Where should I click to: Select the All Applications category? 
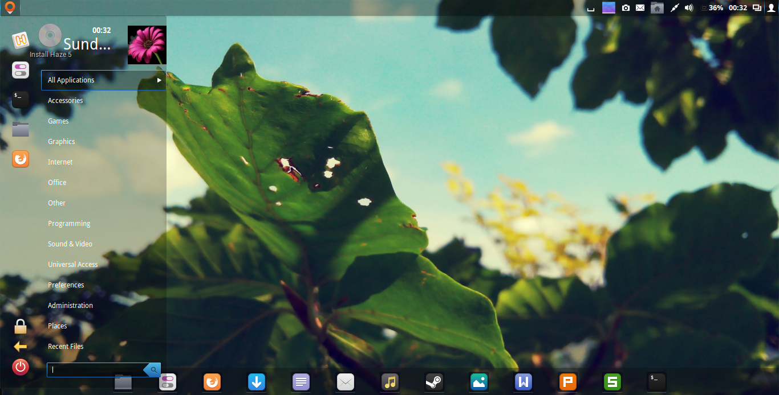click(x=103, y=80)
